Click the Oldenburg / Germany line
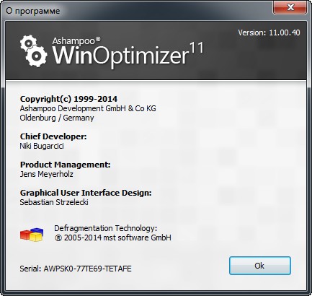This screenshot has width=312, height=296. pyautogui.click(x=57, y=118)
